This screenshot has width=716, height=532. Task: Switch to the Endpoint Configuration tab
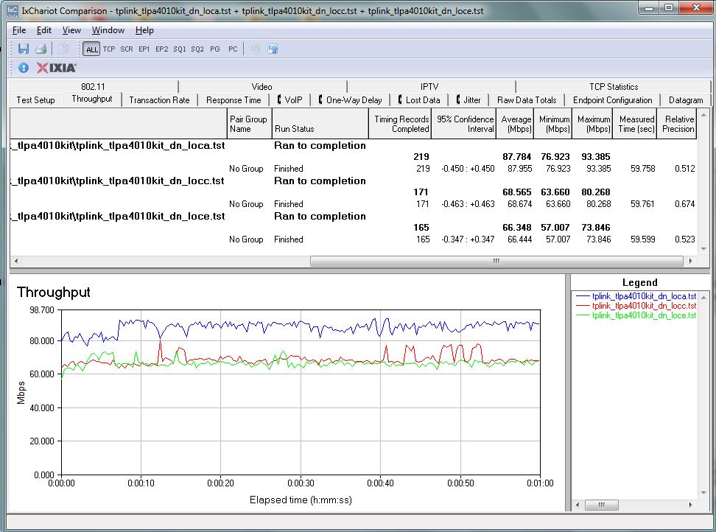point(612,100)
